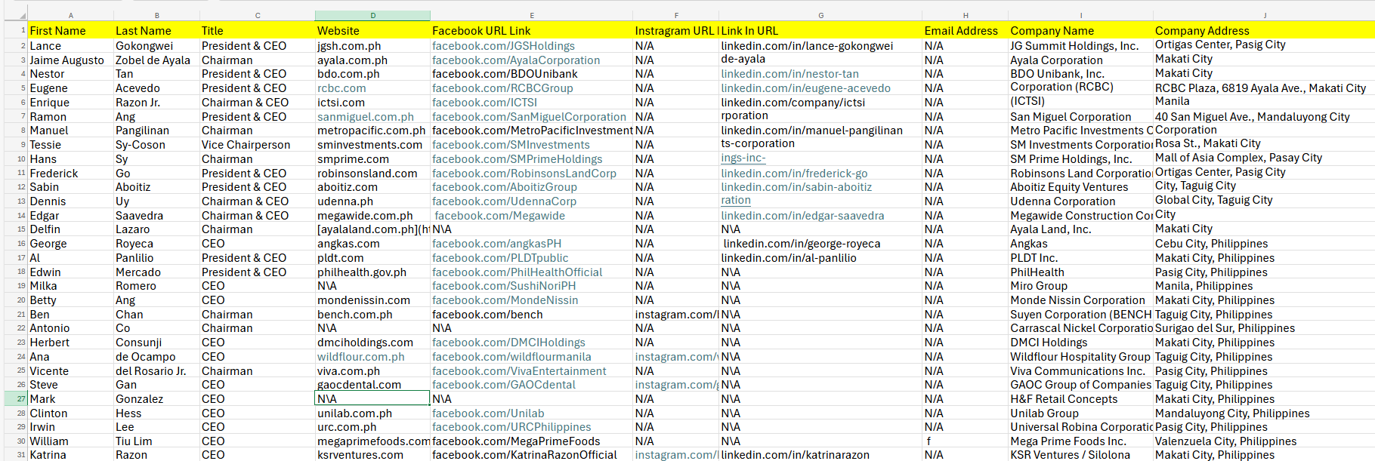Select column J header
1375x461 pixels.
1264,15
